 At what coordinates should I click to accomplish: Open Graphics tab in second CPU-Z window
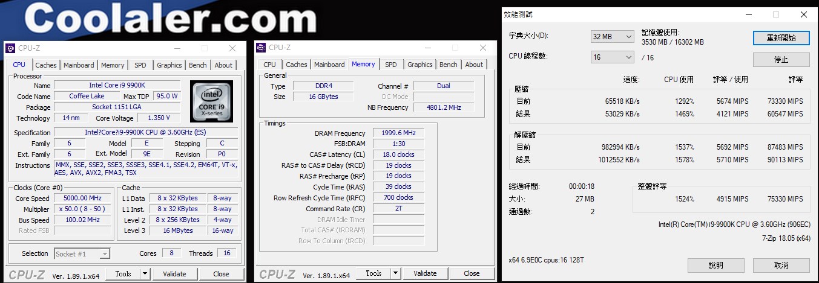[420, 65]
